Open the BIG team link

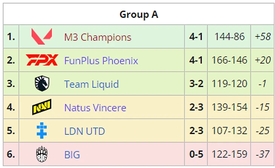(x=72, y=155)
